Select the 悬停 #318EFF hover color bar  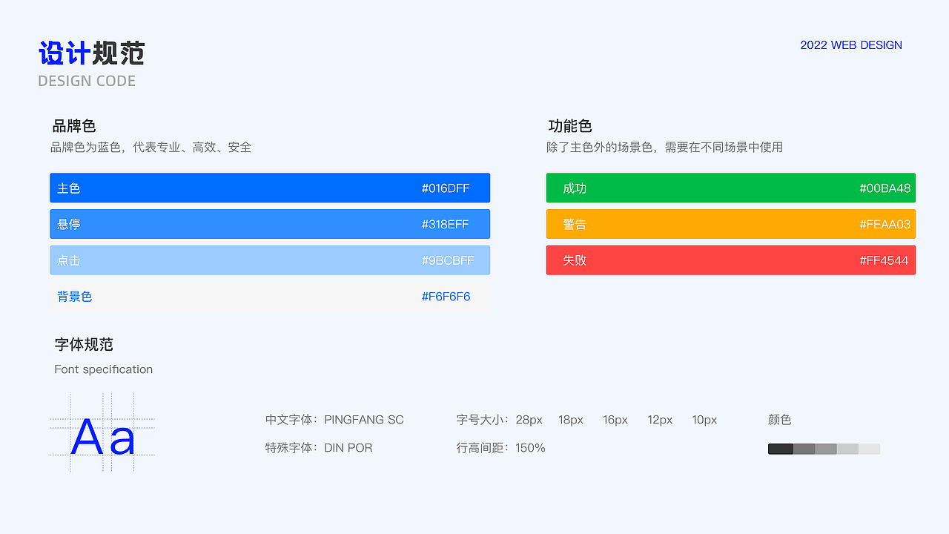click(270, 224)
